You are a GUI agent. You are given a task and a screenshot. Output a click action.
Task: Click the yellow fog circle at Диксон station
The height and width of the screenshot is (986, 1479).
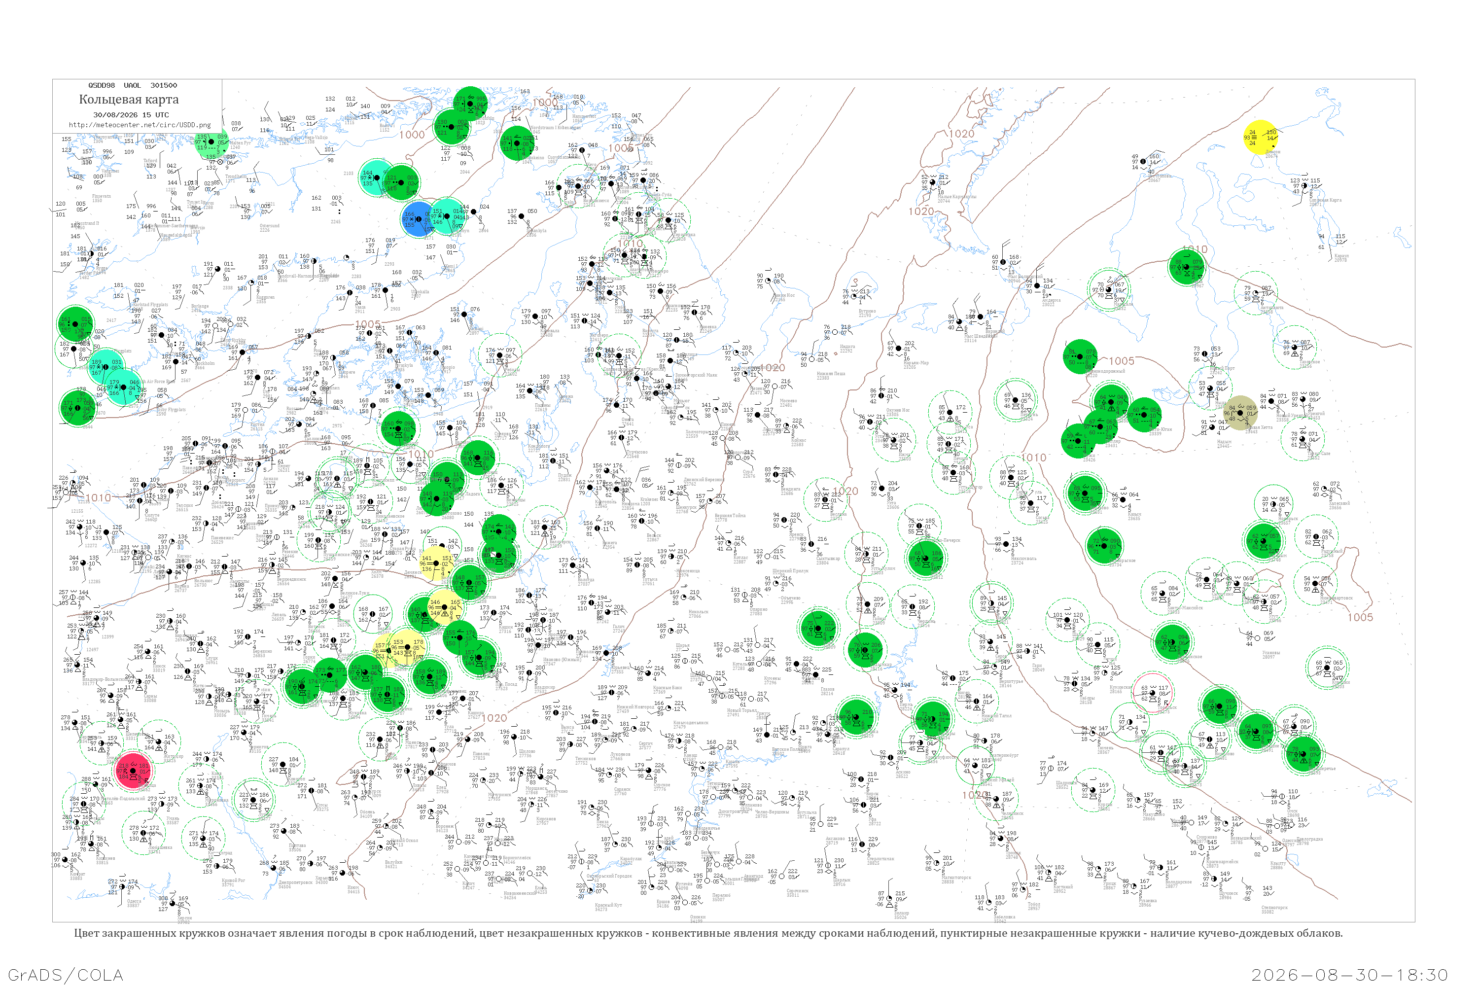1260,137
